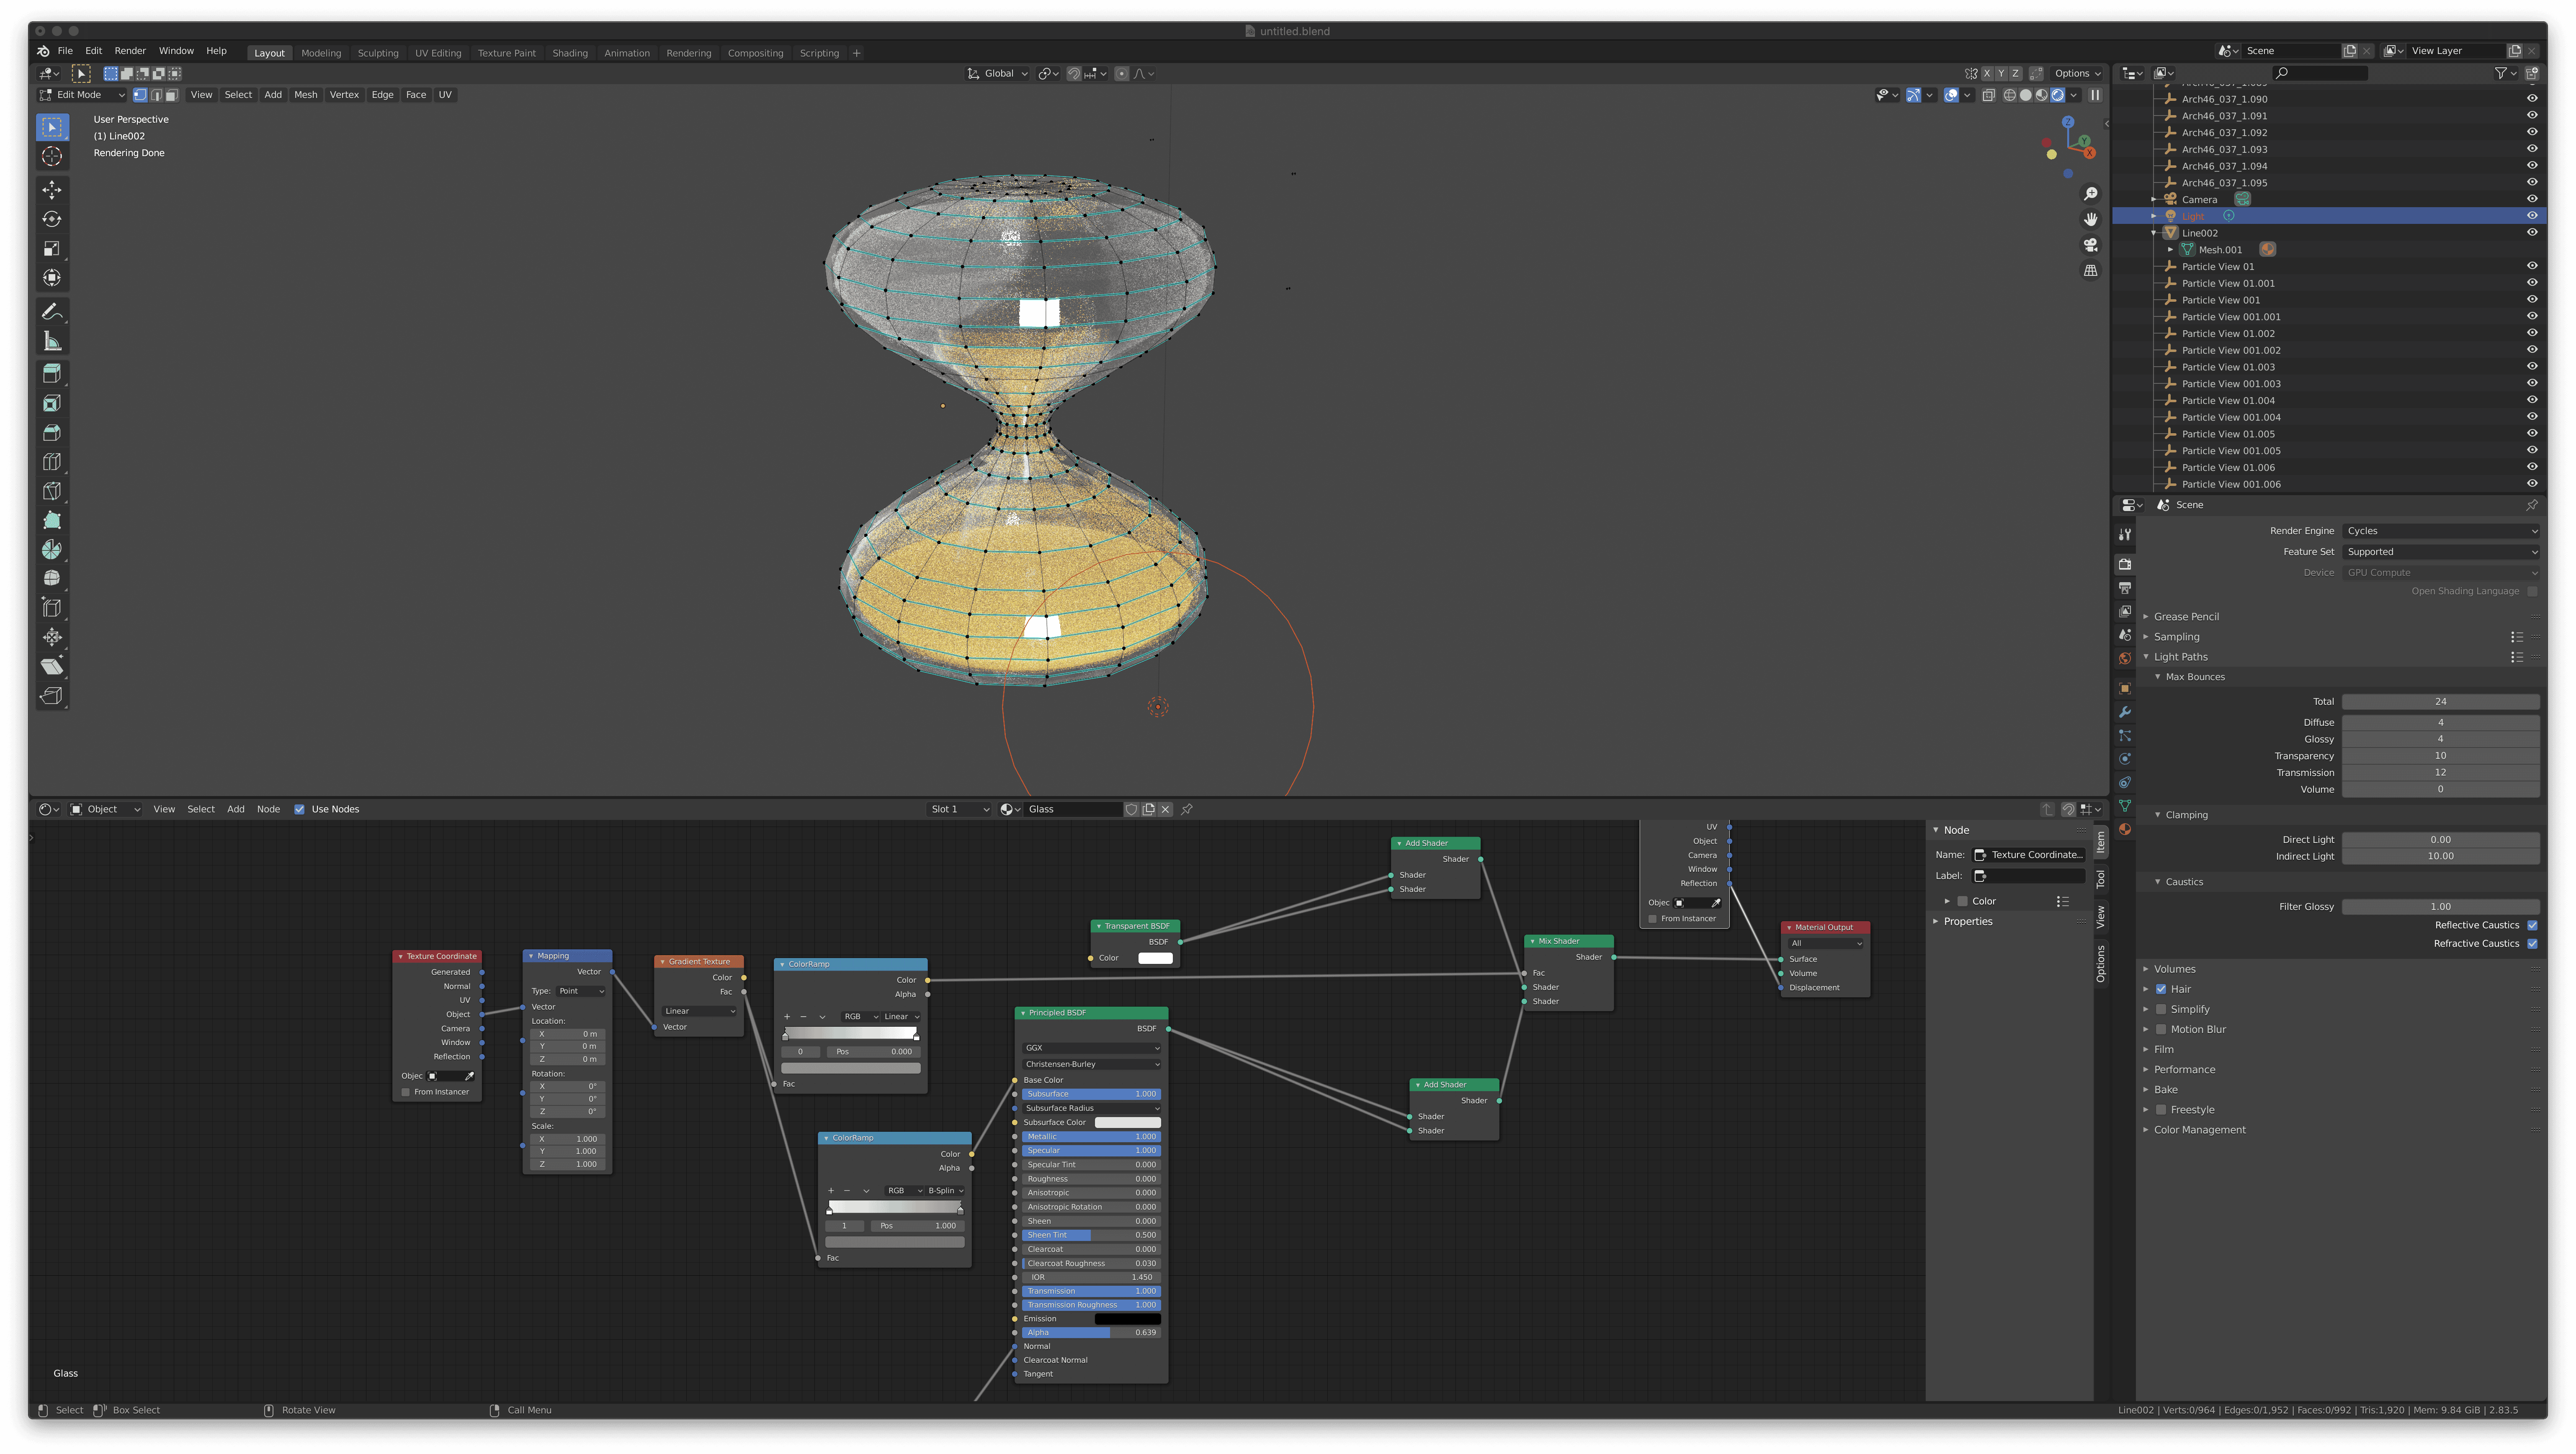Open Global transform orientation dropdown
2576x1454 pixels.
[997, 74]
